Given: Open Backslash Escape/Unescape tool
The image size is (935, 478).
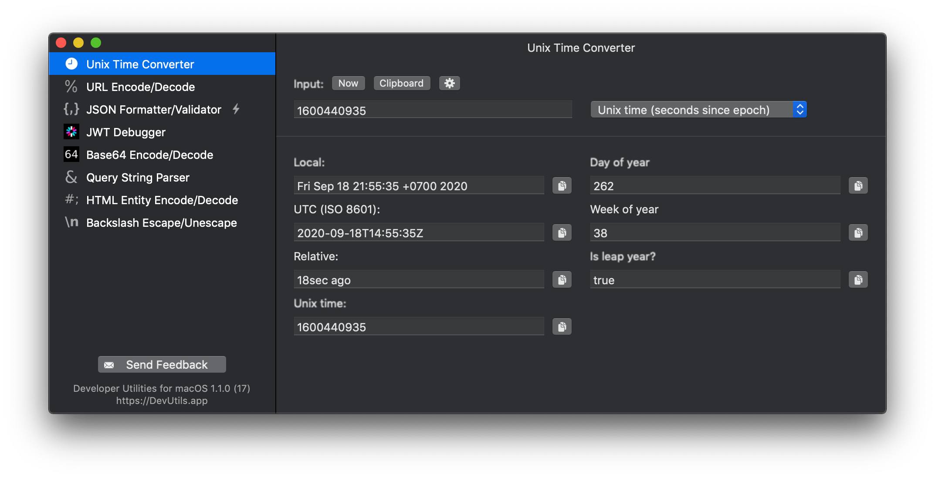Looking at the screenshot, I should click(x=161, y=223).
